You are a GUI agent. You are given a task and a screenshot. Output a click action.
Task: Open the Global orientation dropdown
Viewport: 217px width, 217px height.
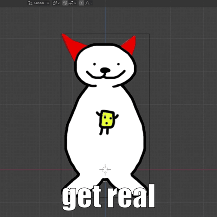[39, 3]
